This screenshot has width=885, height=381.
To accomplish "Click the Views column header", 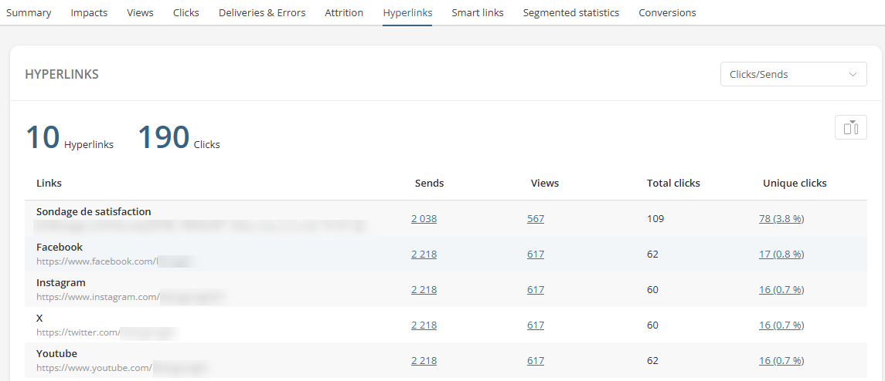I will 545,184.
